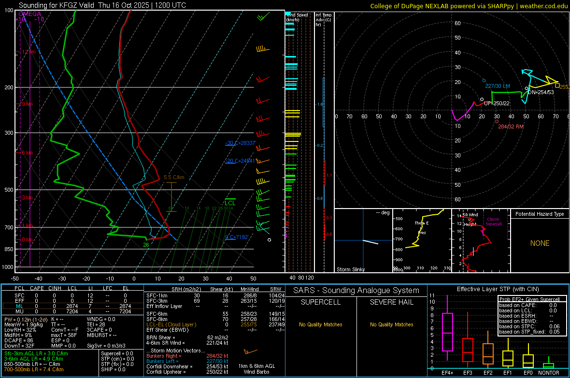Image resolution: width=570 pixels, height=378 pixels.
Task: Click 700-500mb LR = 7.4 C/km
Action: (x=33, y=369)
